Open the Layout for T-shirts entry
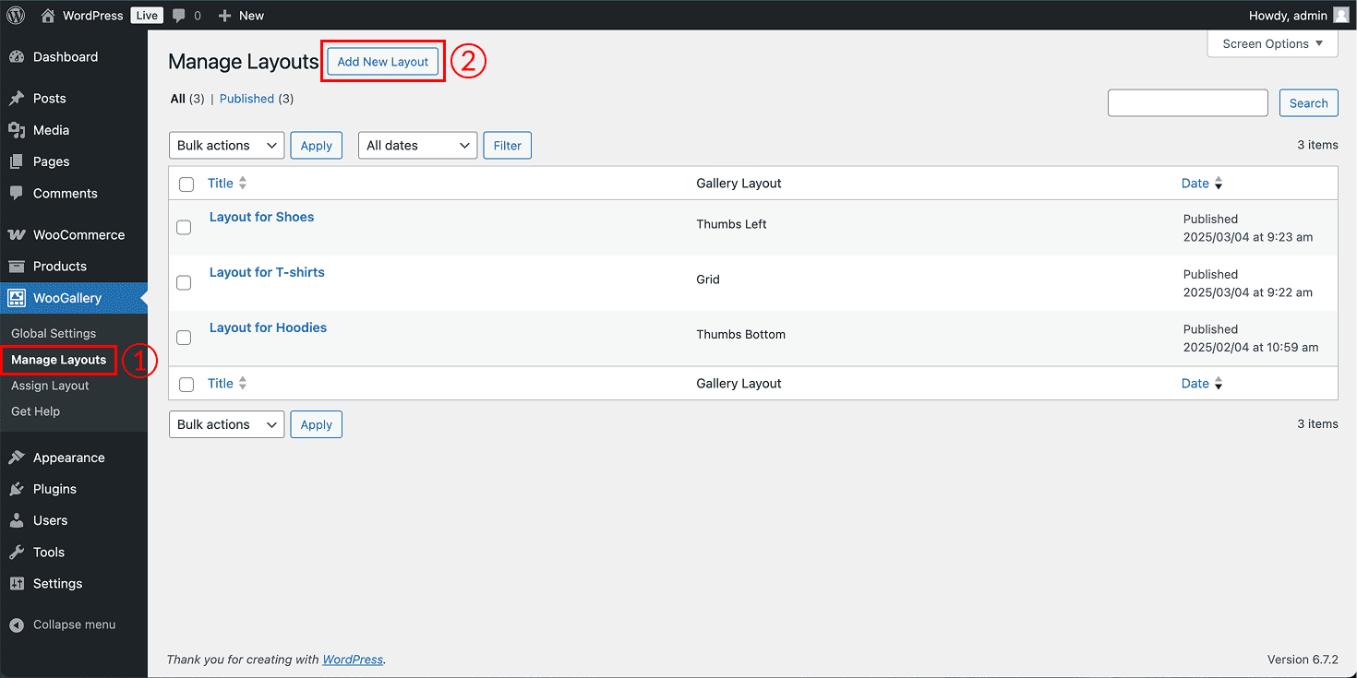Viewport: 1357px width, 678px height. pos(267,272)
